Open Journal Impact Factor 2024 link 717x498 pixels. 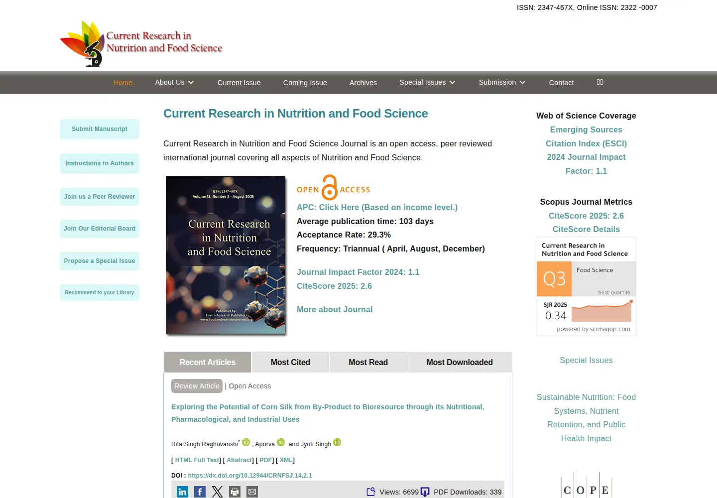358,272
